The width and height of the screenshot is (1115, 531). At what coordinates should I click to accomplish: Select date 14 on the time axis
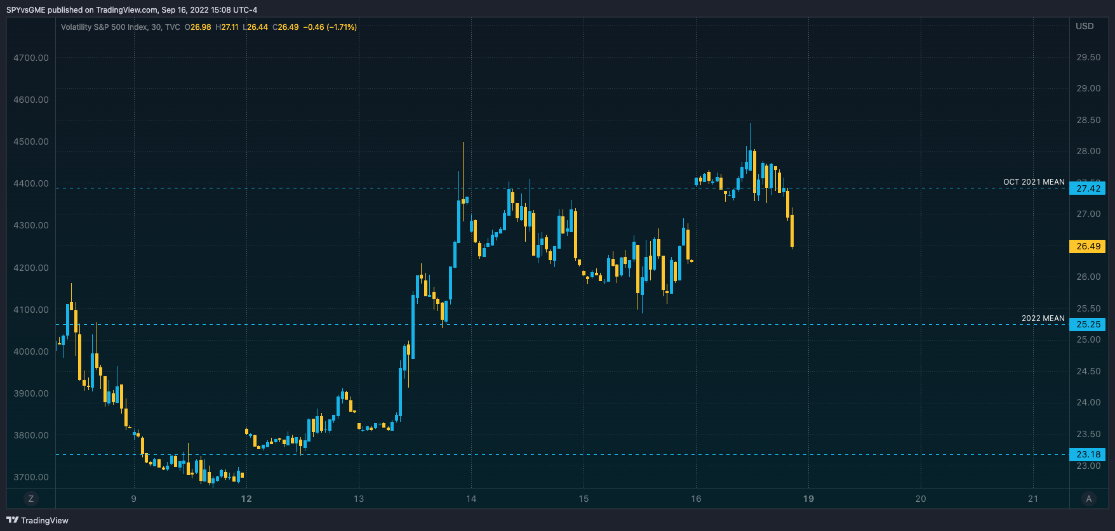pos(471,499)
